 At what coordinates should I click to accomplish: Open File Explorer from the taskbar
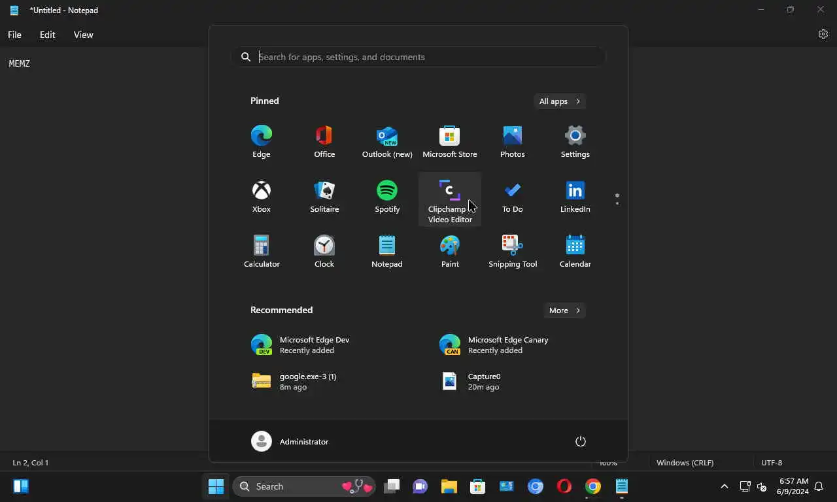click(x=449, y=486)
